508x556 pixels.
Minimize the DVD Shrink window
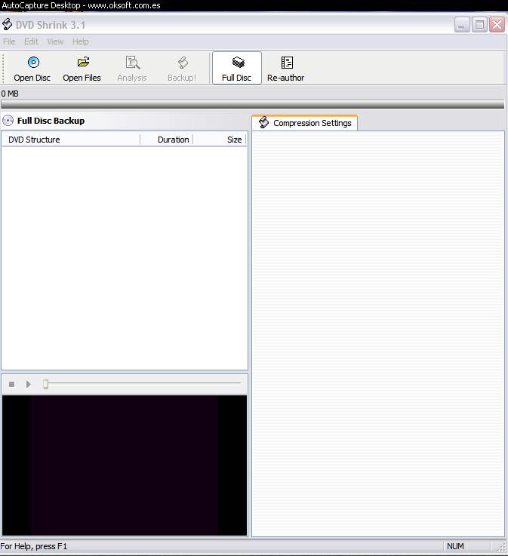462,25
